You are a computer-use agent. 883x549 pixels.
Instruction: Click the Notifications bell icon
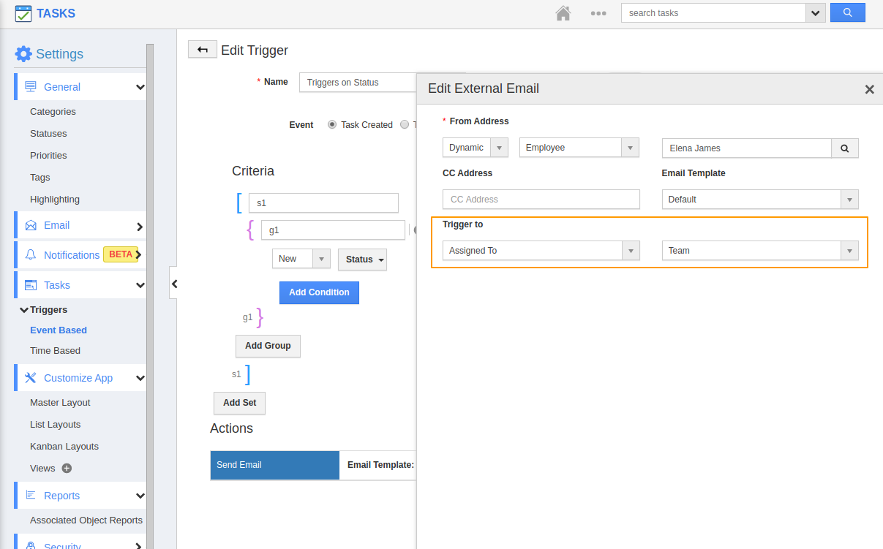(31, 255)
